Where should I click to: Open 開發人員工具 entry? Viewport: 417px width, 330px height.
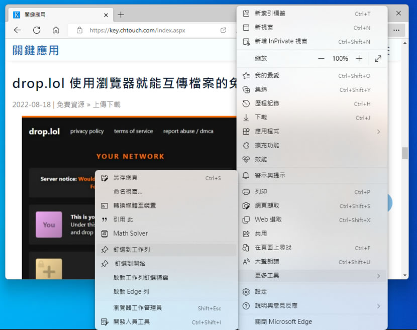coord(166,322)
